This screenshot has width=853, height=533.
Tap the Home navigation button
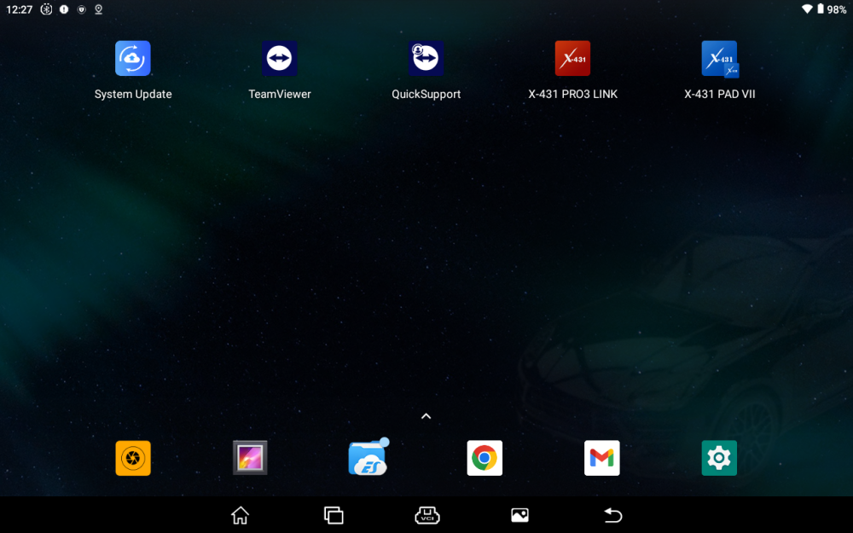[241, 515]
